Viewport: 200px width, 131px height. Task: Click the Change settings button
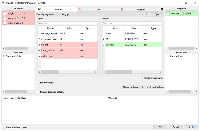tap(131, 87)
